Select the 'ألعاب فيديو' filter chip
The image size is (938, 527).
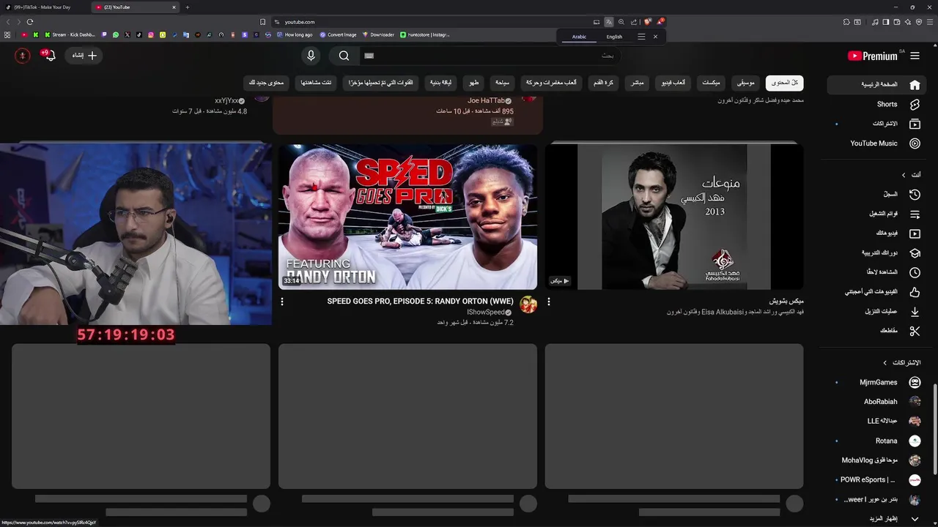coord(673,83)
